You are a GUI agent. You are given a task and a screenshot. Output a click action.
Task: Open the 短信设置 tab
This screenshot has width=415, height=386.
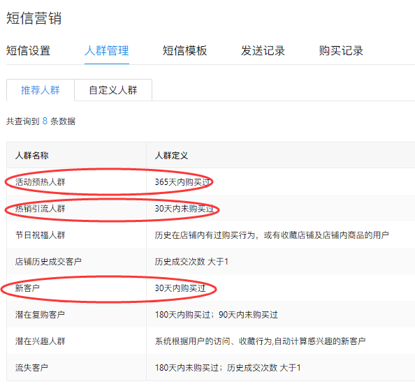point(29,50)
